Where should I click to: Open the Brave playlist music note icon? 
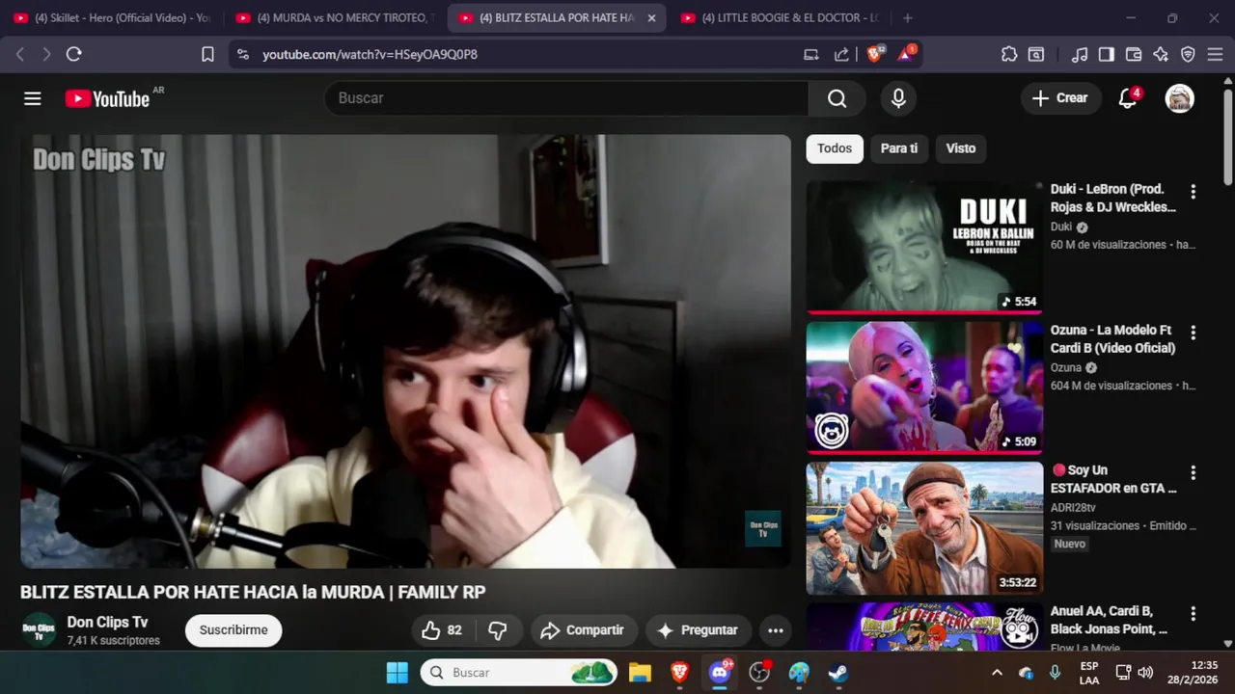(x=1081, y=55)
